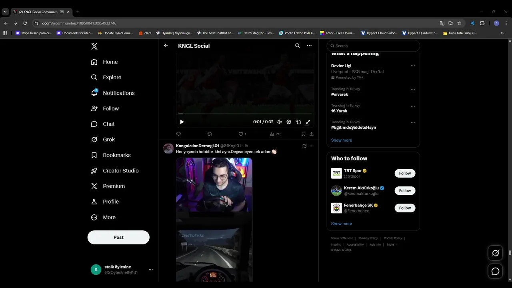
Task: Bookmark this page with star icon
Action: (x=459, y=23)
